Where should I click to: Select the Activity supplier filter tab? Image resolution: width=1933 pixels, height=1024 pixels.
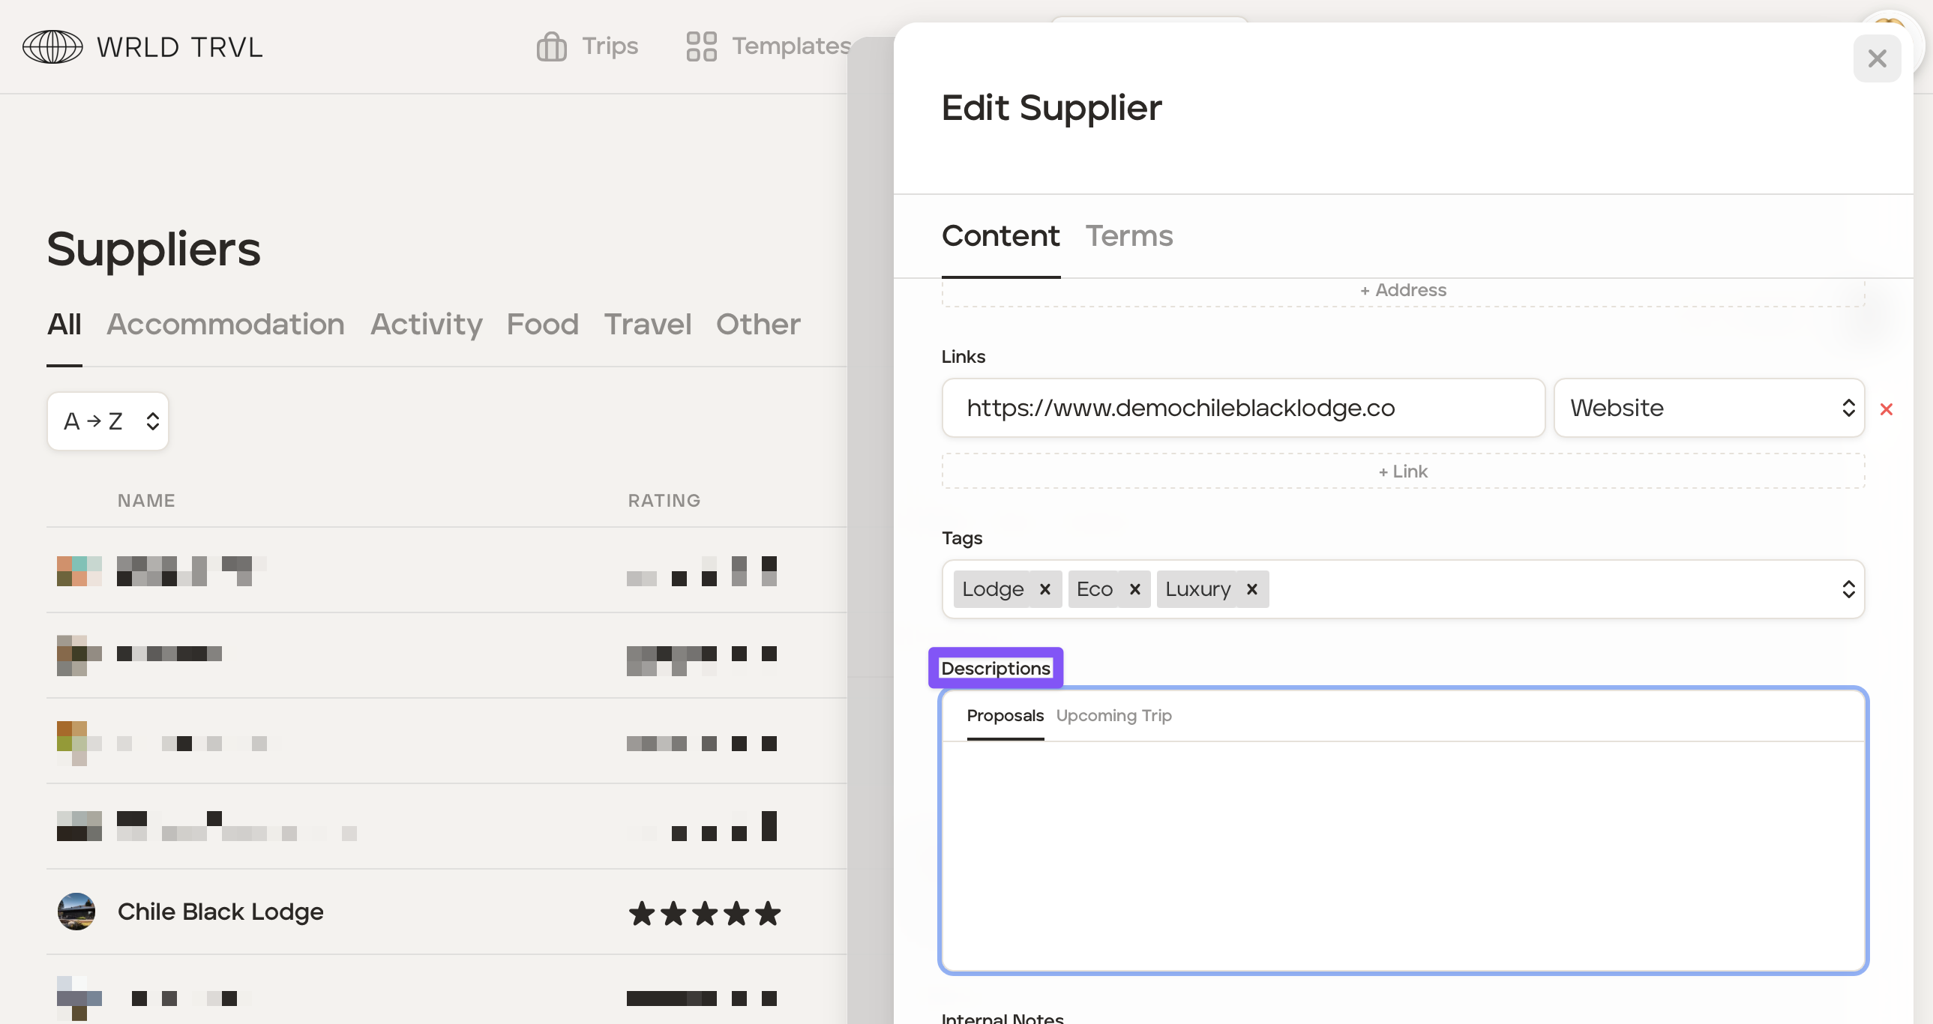[425, 324]
